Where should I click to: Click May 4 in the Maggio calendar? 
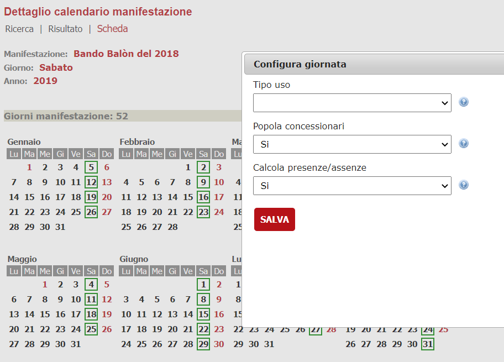[x=91, y=284]
